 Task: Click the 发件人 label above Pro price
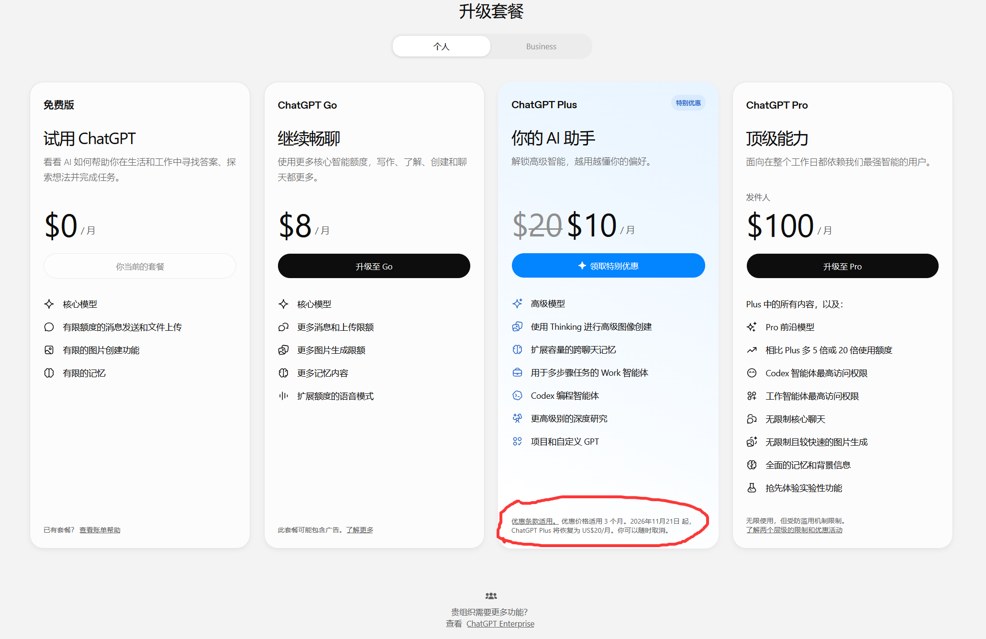[x=758, y=197]
